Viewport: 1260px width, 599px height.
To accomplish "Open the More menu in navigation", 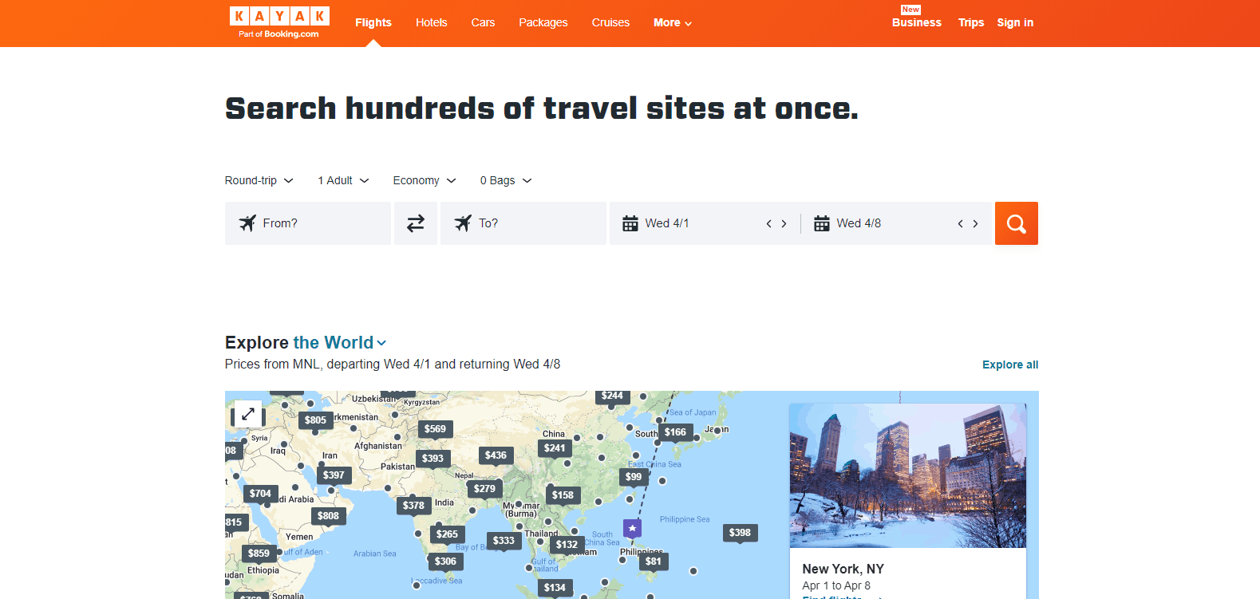I will pyautogui.click(x=672, y=22).
